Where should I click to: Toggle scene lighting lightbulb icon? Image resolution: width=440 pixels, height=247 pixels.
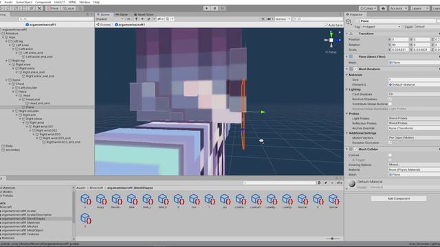click(136, 19)
